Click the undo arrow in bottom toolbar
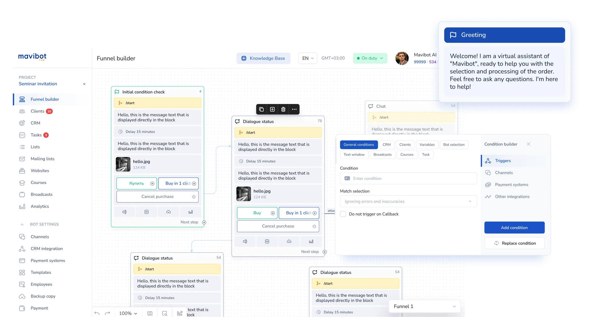 pyautogui.click(x=97, y=313)
